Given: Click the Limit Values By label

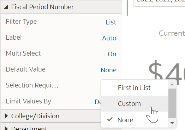Looking at the screenshot, I should 29,101.
